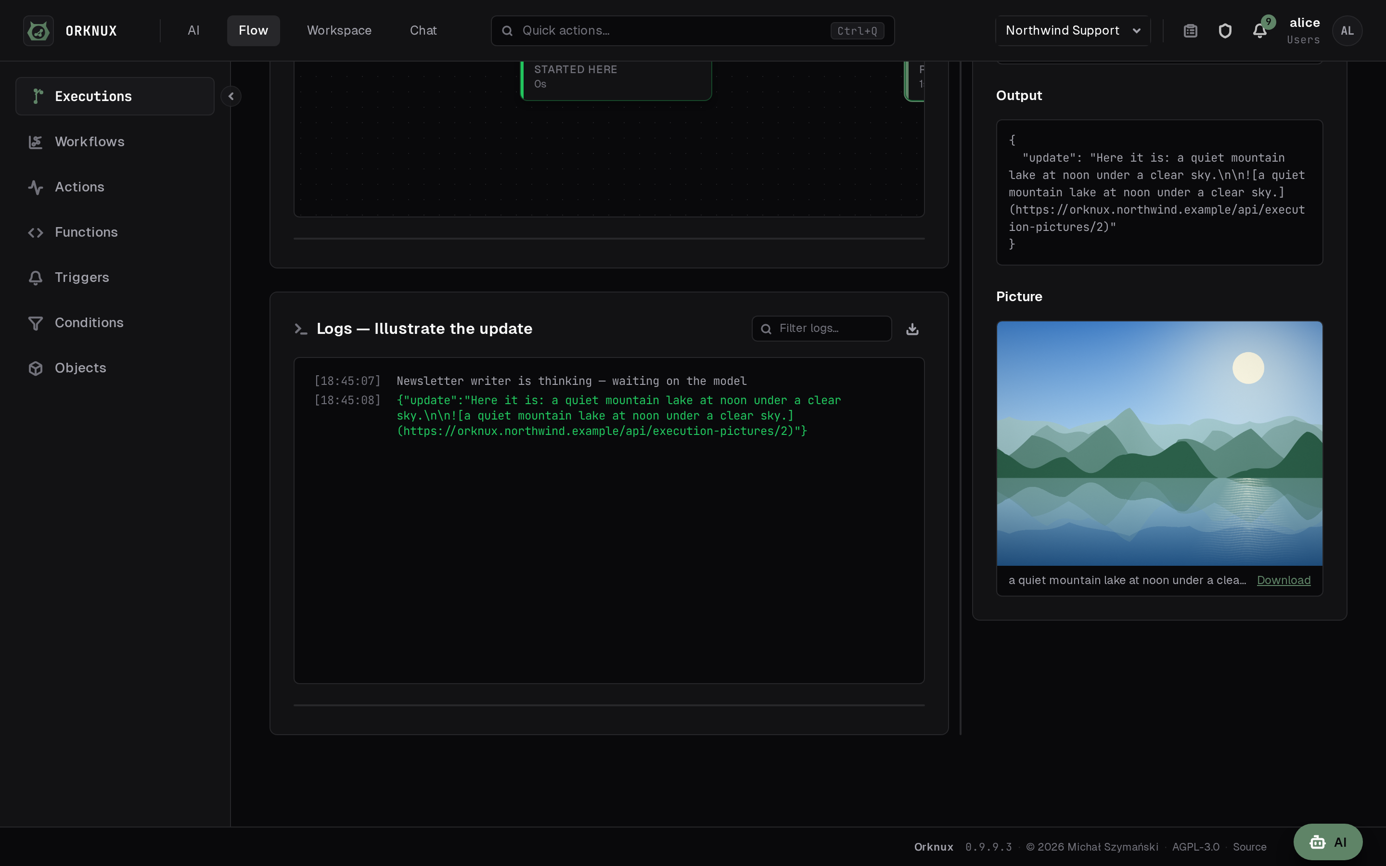Open the mountain lake picture thumbnail
Screen dimensions: 1386x866
pos(1159,443)
